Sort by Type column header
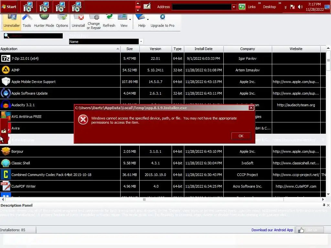 (177, 49)
